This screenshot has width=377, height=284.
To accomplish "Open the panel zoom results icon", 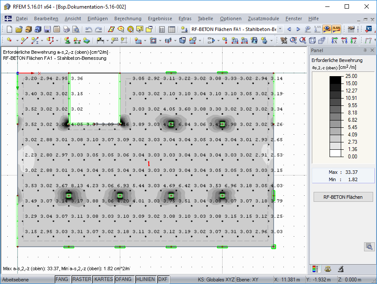I will 369,246.
